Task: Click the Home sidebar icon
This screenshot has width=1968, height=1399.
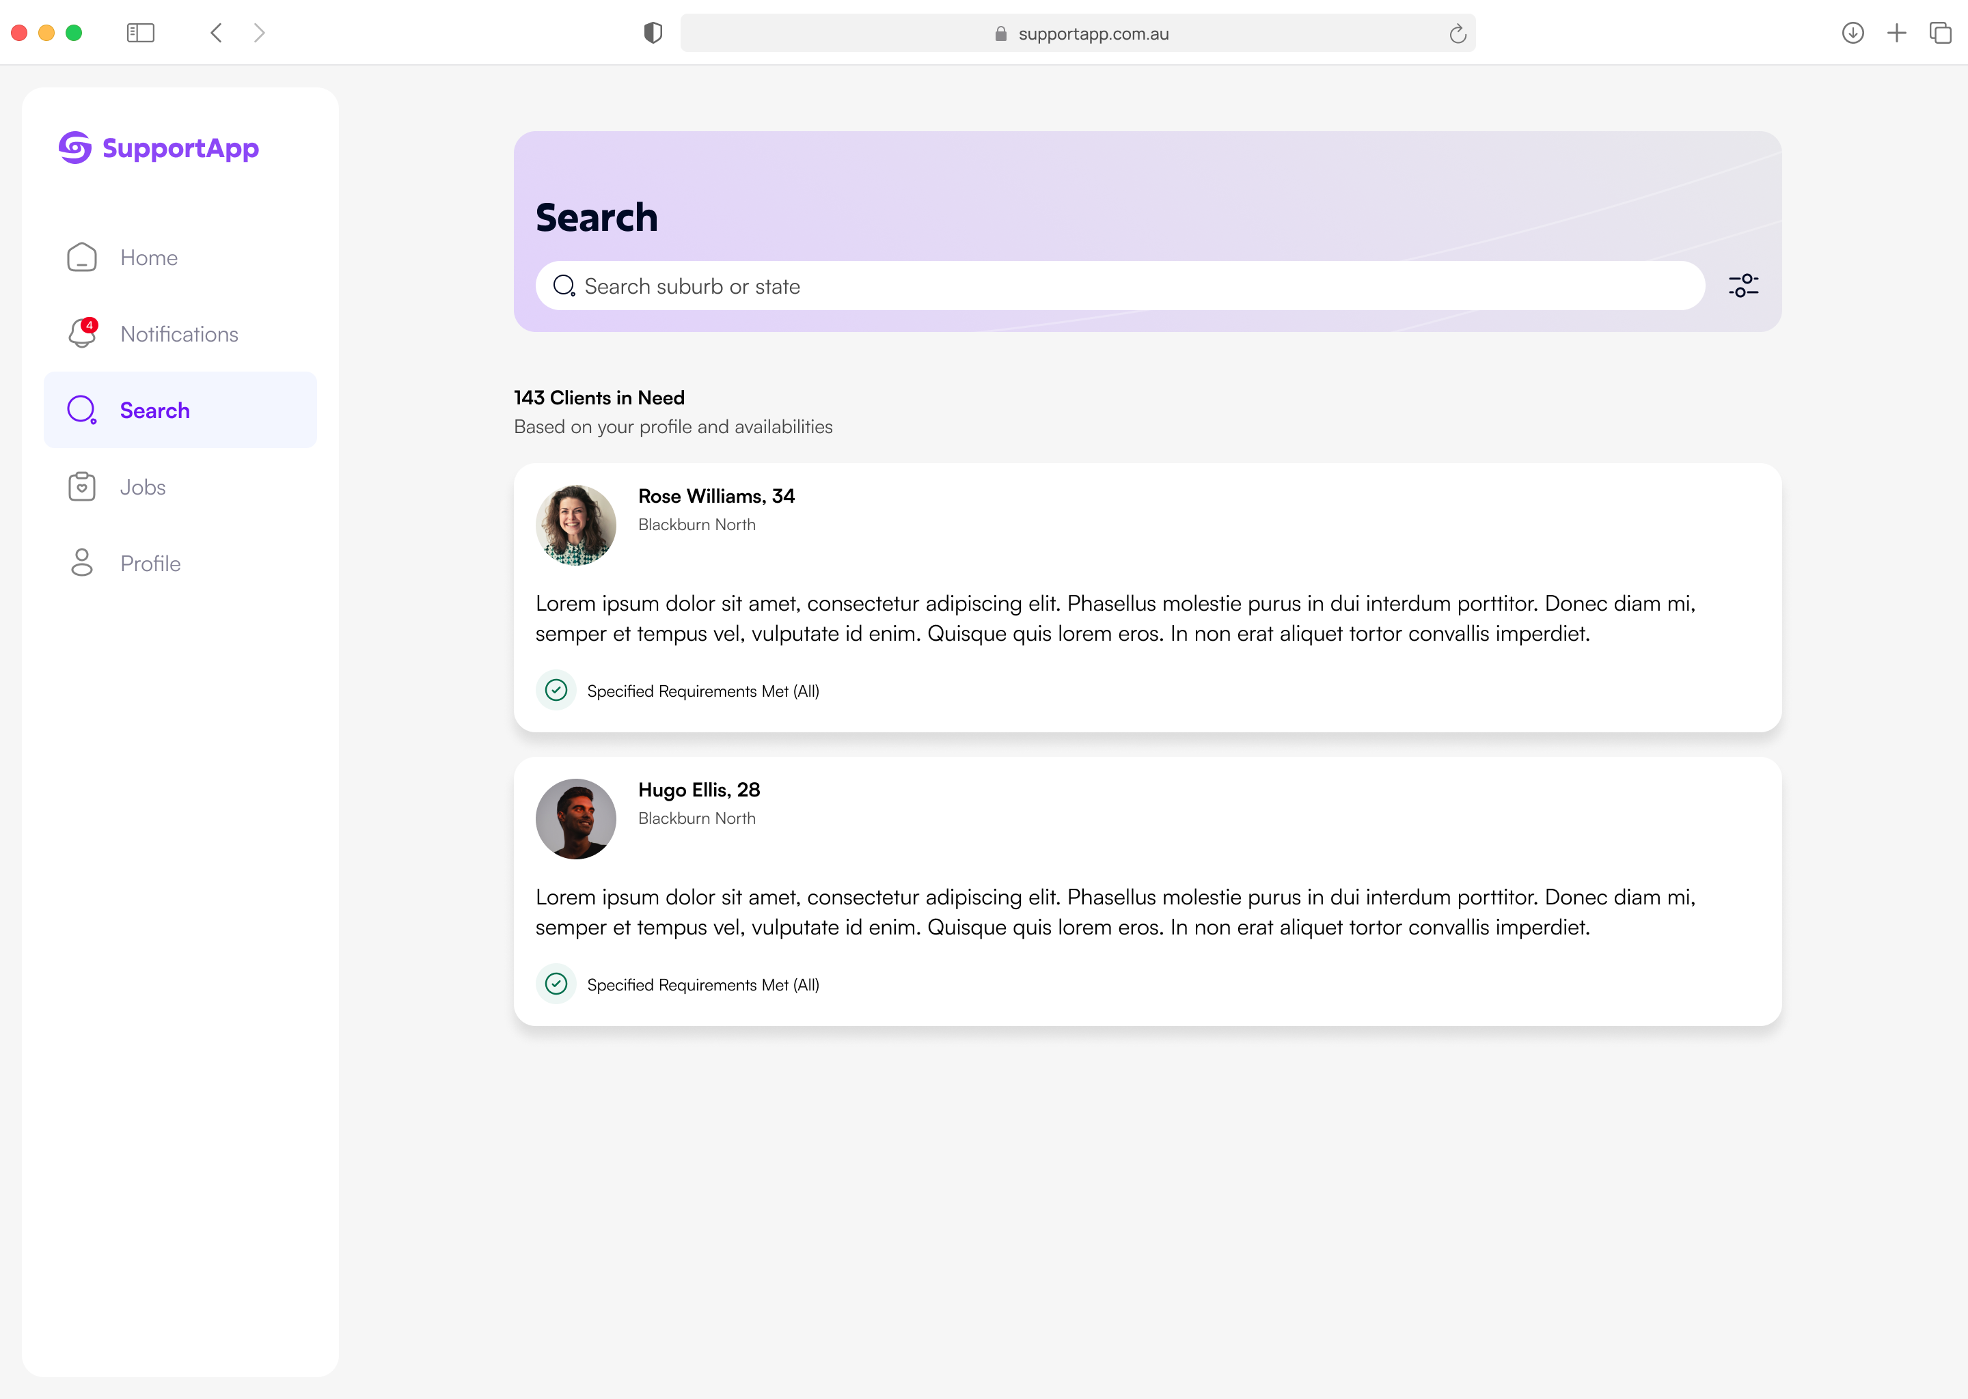Action: coord(82,258)
